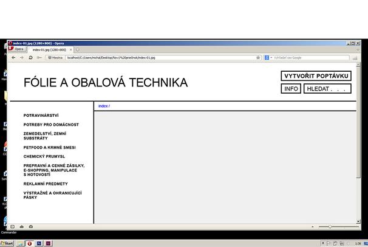Select CHEMICKÝ PRUMYSL in the sidebar menu
The width and height of the screenshot is (368, 247).
pyautogui.click(x=44, y=156)
